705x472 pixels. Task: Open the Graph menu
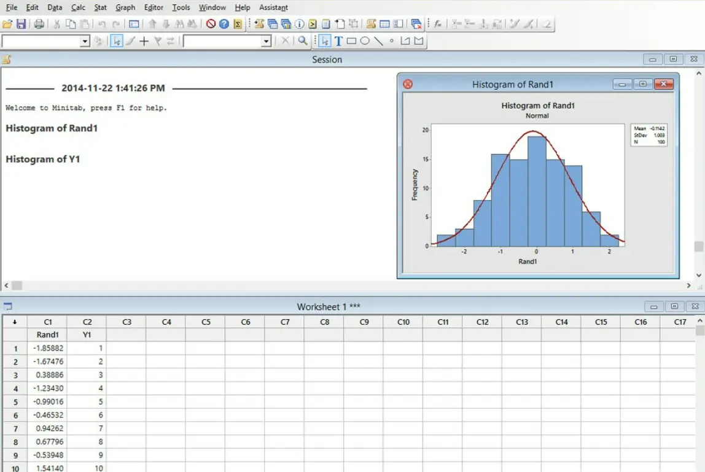tap(125, 7)
